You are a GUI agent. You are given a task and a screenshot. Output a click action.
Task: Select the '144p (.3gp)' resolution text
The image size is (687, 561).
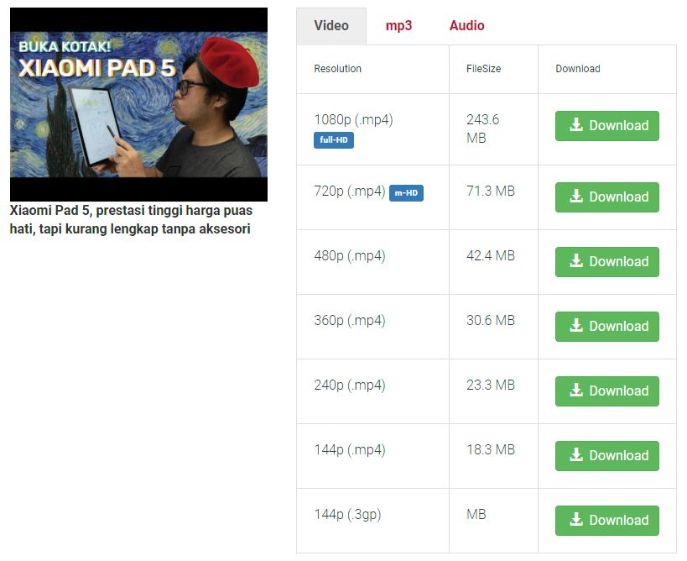pos(347,515)
